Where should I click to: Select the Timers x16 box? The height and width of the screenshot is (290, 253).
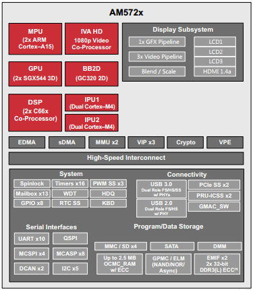pyautogui.click(x=70, y=183)
